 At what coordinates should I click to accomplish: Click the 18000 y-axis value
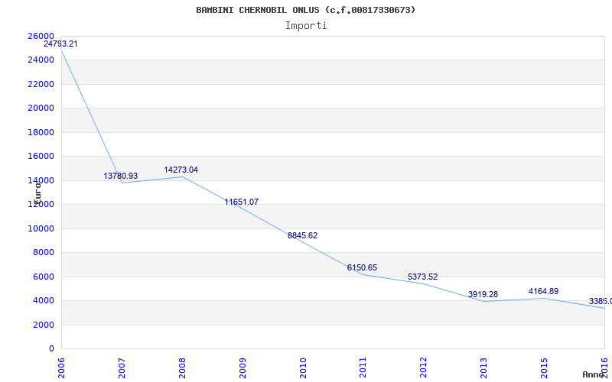click(41, 132)
